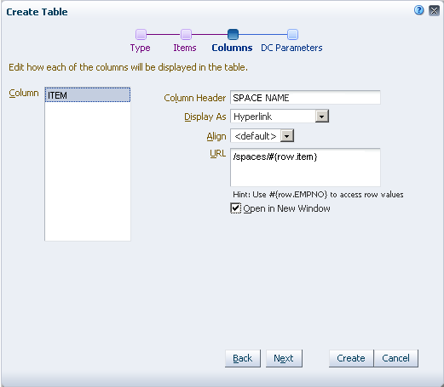
Task: Click into the Column Header field
Action: click(305, 98)
